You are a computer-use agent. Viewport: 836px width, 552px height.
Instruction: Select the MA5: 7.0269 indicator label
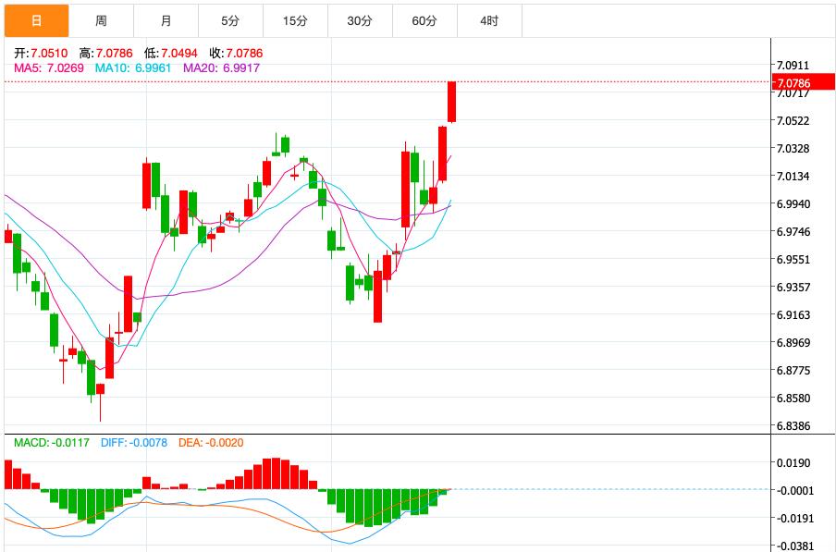pos(49,68)
